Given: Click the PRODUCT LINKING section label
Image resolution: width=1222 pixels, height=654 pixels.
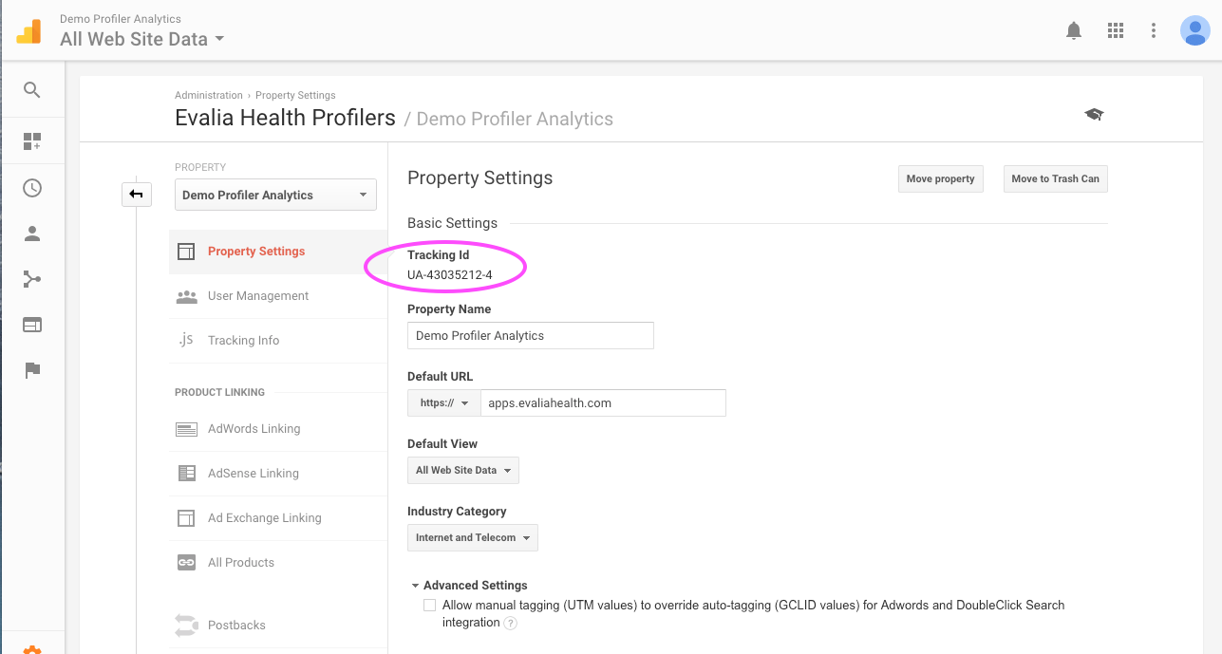Looking at the screenshot, I should [219, 392].
